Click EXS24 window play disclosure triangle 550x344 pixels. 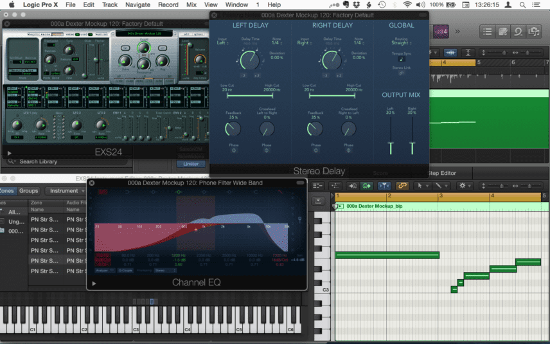pos(10,153)
